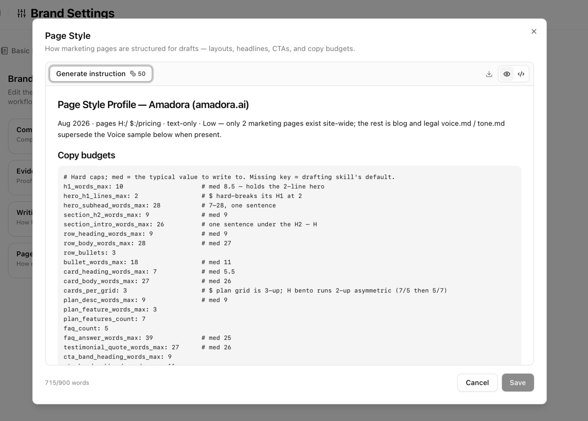Click the Aug 2026 summary paragraph
588x421 pixels.
tap(281, 129)
